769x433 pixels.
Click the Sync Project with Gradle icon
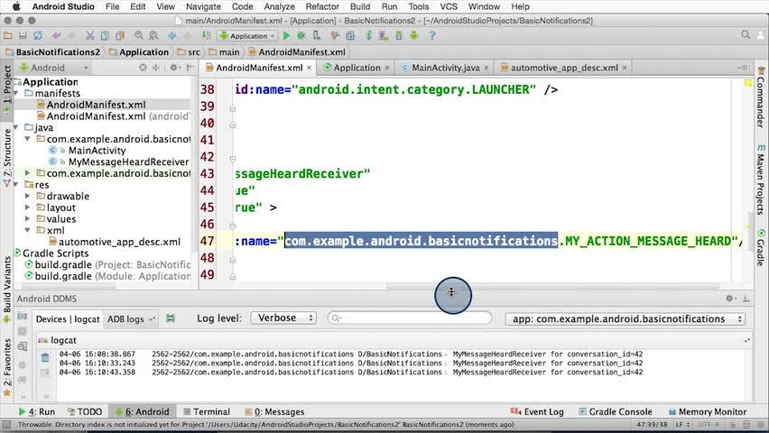coord(369,36)
